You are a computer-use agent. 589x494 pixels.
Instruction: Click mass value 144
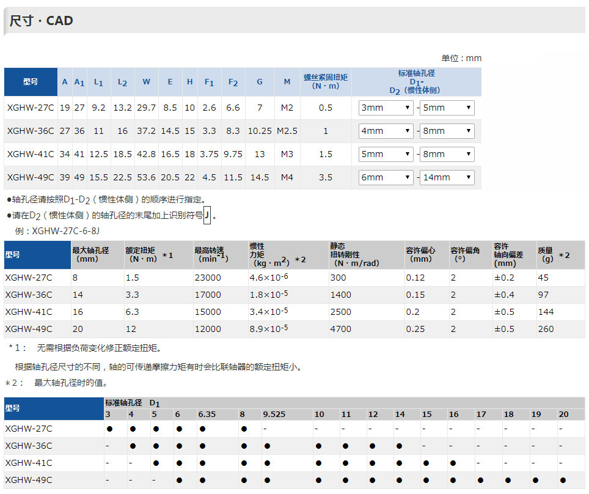click(546, 312)
